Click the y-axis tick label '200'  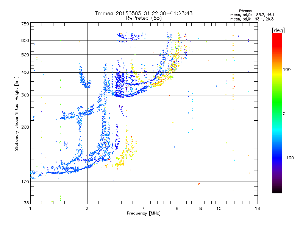click(25, 127)
